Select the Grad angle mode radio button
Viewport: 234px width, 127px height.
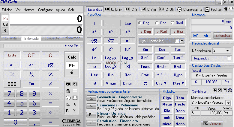172,23
